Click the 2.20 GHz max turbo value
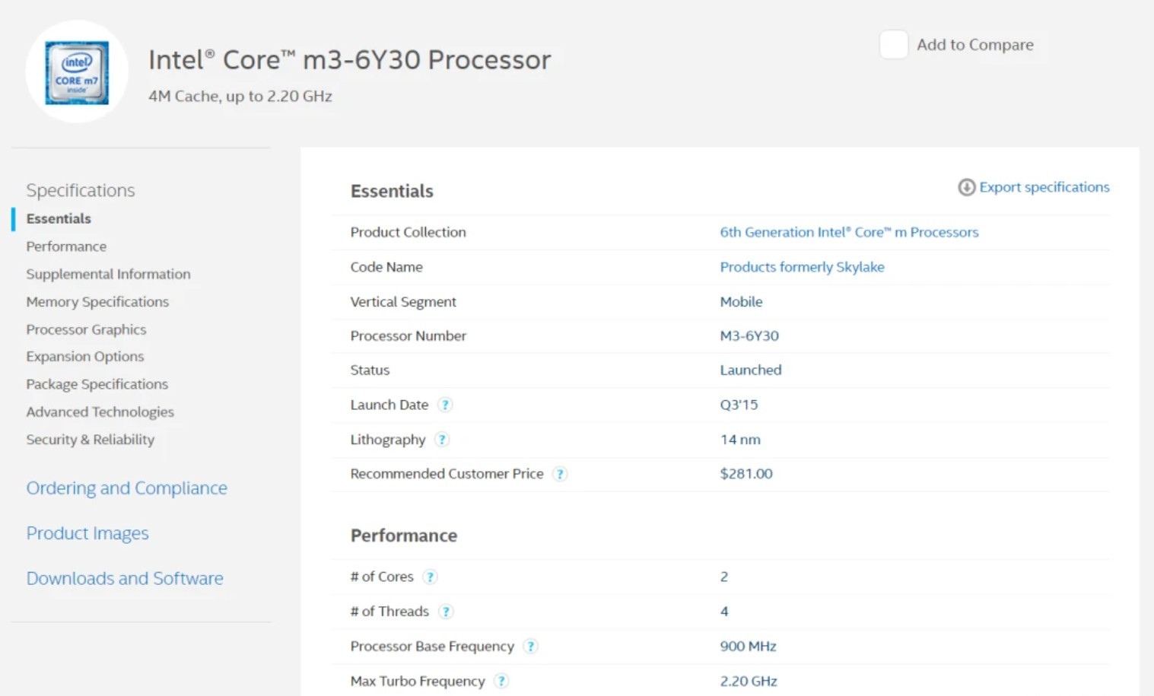Screen dimensions: 1154x696 click(749, 681)
